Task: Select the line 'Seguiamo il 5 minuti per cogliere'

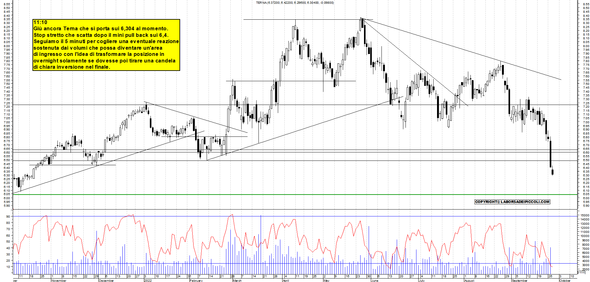Action: coord(106,41)
